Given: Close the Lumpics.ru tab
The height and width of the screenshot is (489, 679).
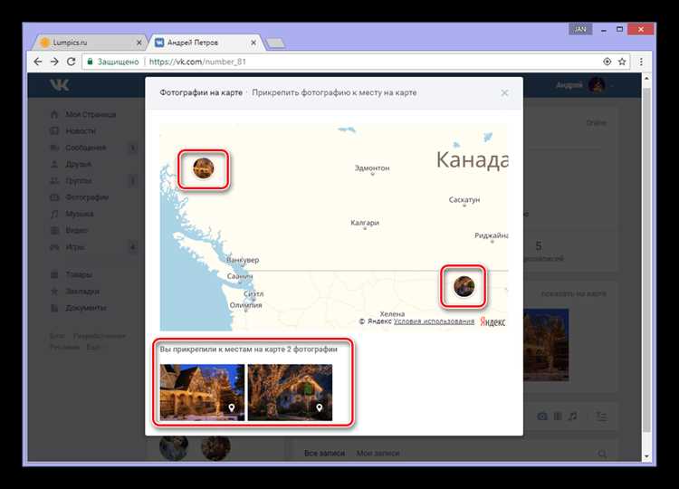Looking at the screenshot, I should click(139, 43).
